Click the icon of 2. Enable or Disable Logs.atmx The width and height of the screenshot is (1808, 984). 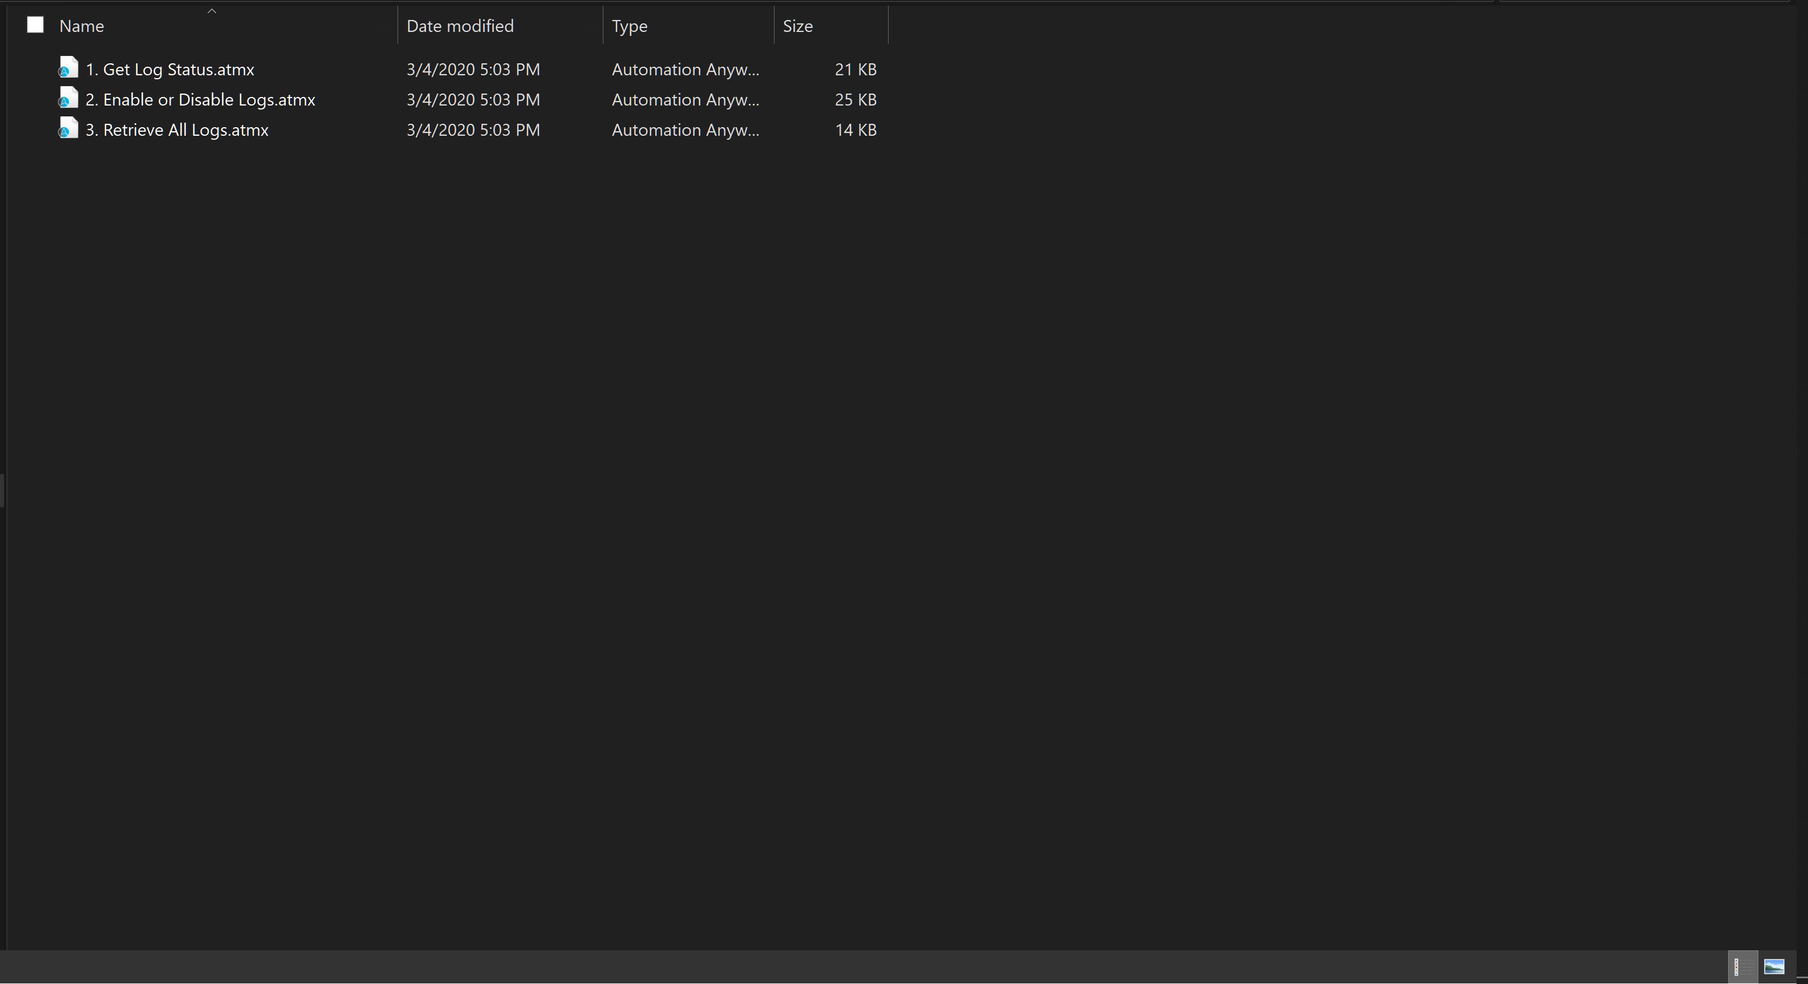coord(68,98)
